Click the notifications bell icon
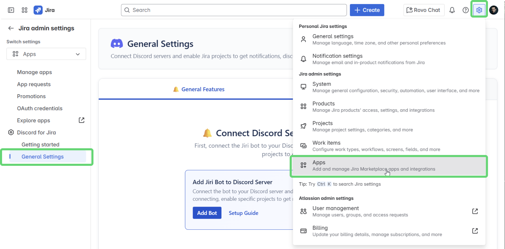This screenshot has height=249, width=505. 452,10
